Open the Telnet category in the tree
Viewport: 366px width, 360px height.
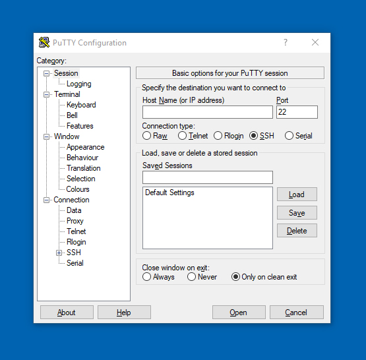(x=76, y=231)
